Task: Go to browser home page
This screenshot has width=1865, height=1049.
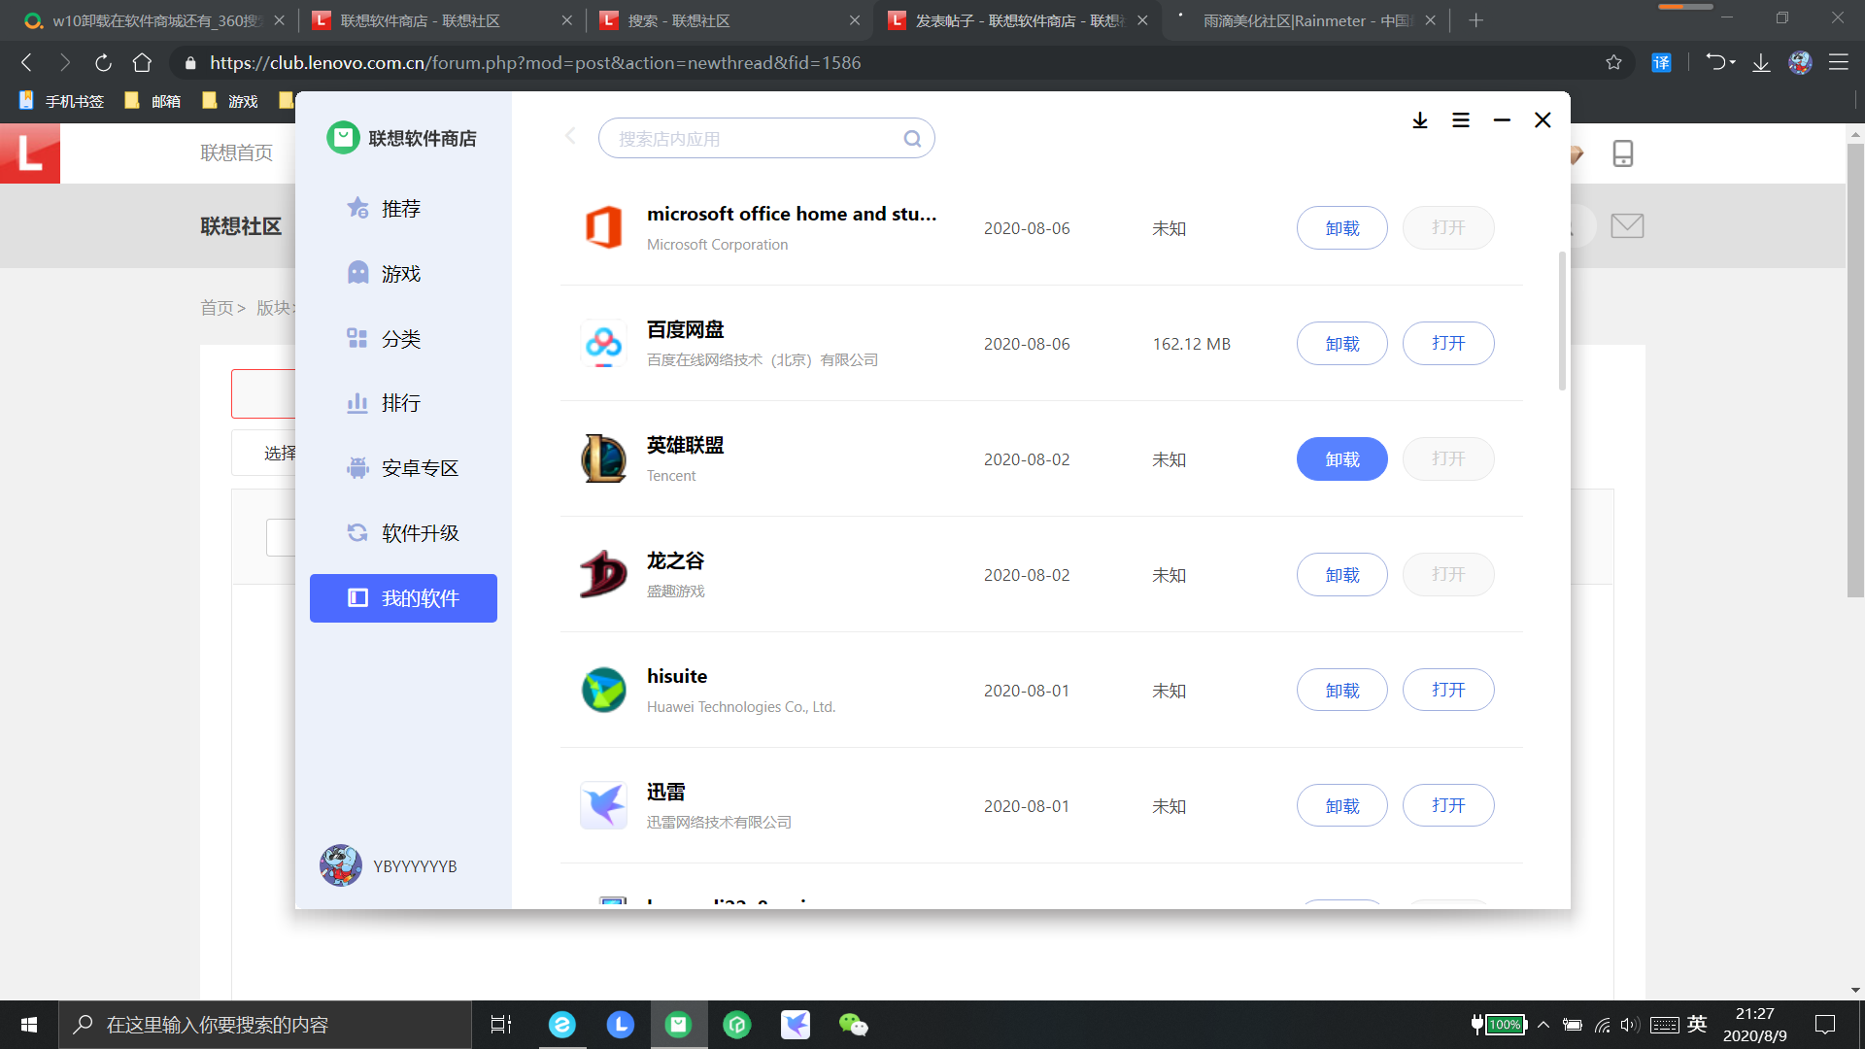Action: point(142,63)
